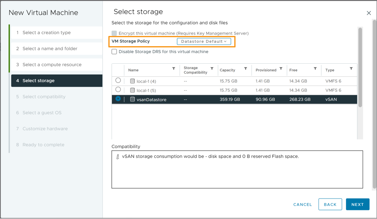
Task: Click the vsanDatastore datastore icon
Action: click(x=132, y=99)
